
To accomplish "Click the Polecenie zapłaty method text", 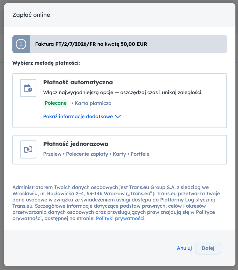I will [87, 154].
